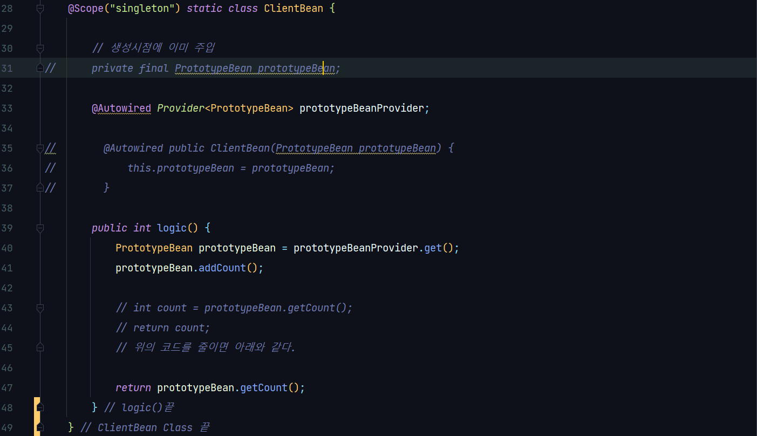
Task: Click the fold end marker on line 48
Action: (40, 407)
